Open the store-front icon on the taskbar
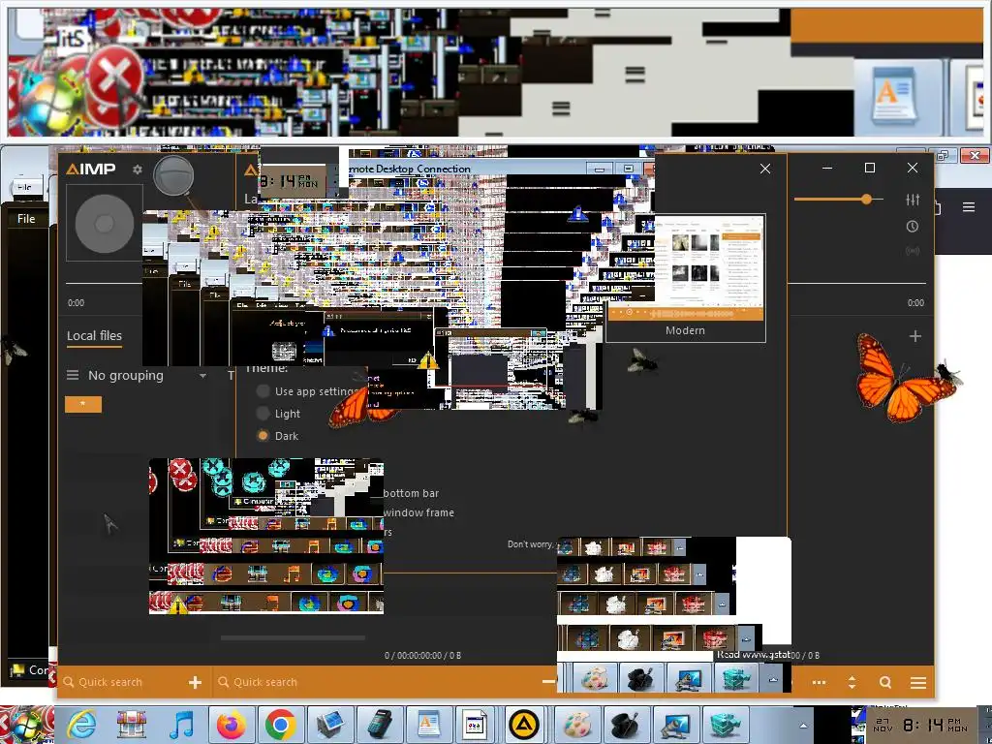Image resolution: width=992 pixels, height=744 pixels. (132, 725)
